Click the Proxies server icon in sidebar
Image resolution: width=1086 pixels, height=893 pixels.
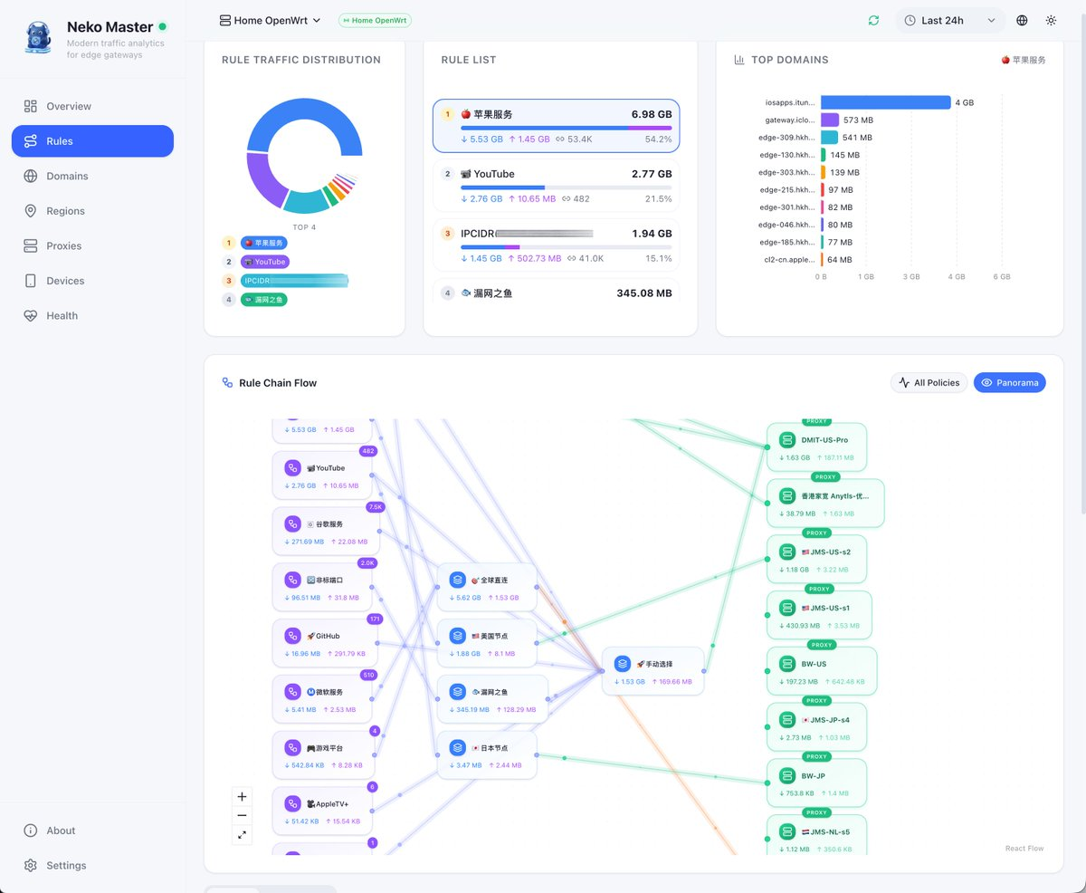(x=31, y=246)
